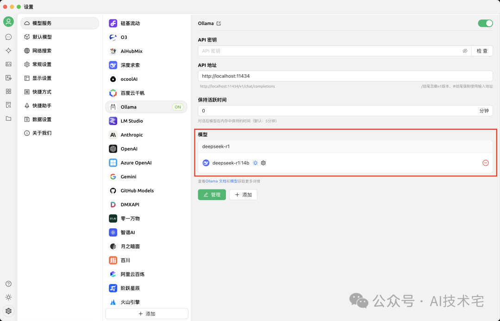Select the OpenAI provider
The height and width of the screenshot is (321, 500).
pos(146,149)
